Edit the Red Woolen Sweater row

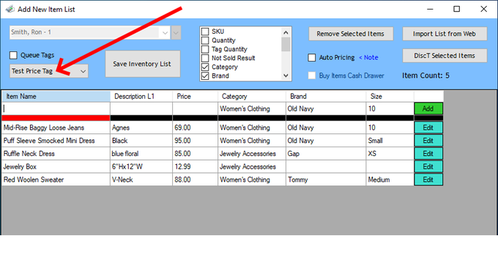[x=428, y=180]
